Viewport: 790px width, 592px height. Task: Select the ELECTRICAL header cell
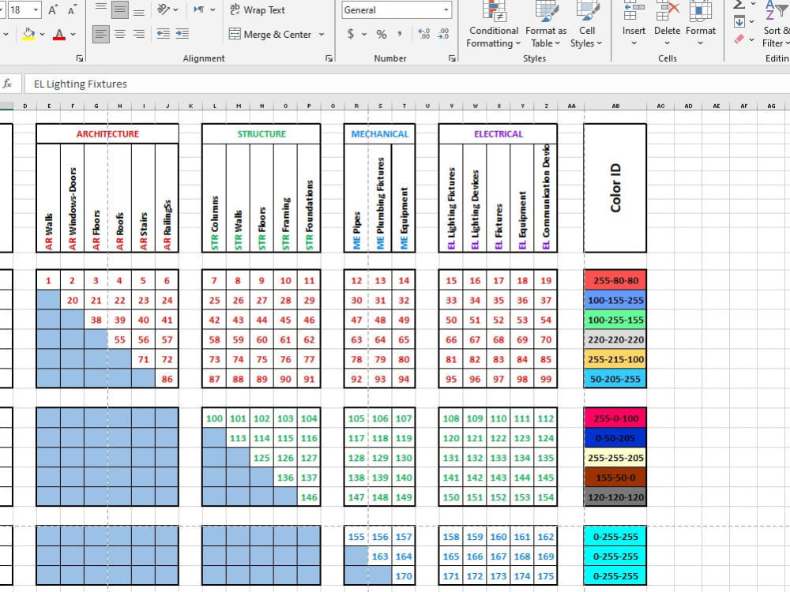point(498,134)
